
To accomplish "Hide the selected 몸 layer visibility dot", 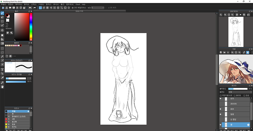I will point(221,125).
